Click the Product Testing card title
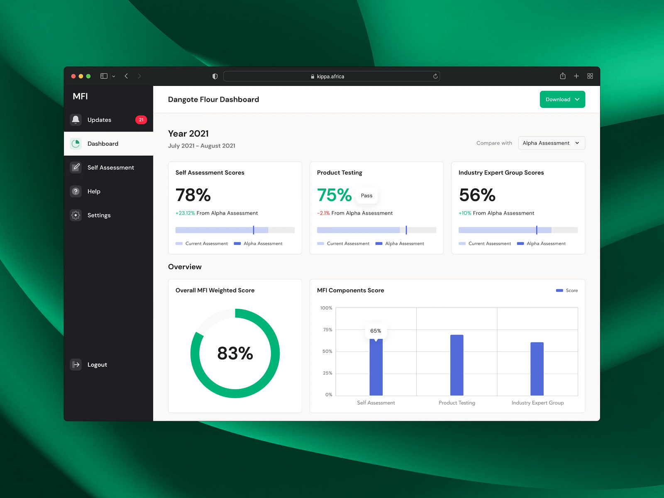Screen dimensions: 664x498 [x=339, y=173]
